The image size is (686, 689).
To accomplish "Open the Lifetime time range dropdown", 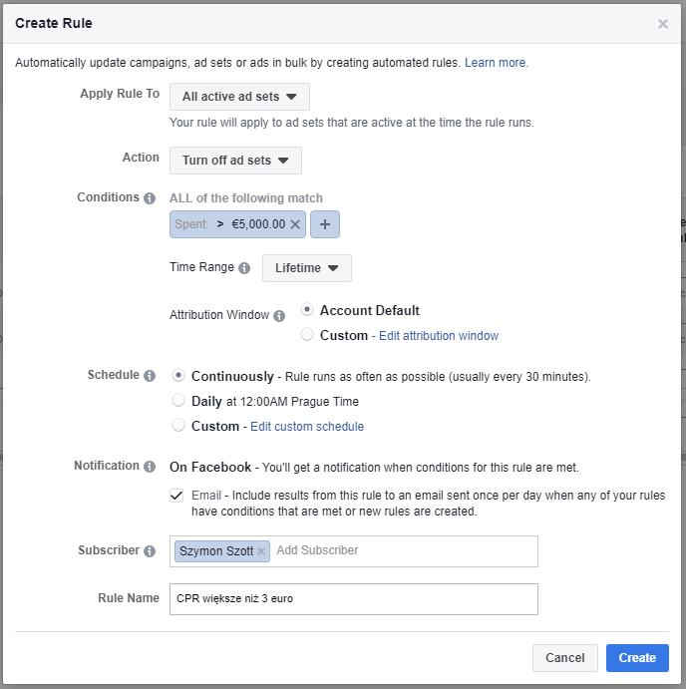I will pos(306,268).
